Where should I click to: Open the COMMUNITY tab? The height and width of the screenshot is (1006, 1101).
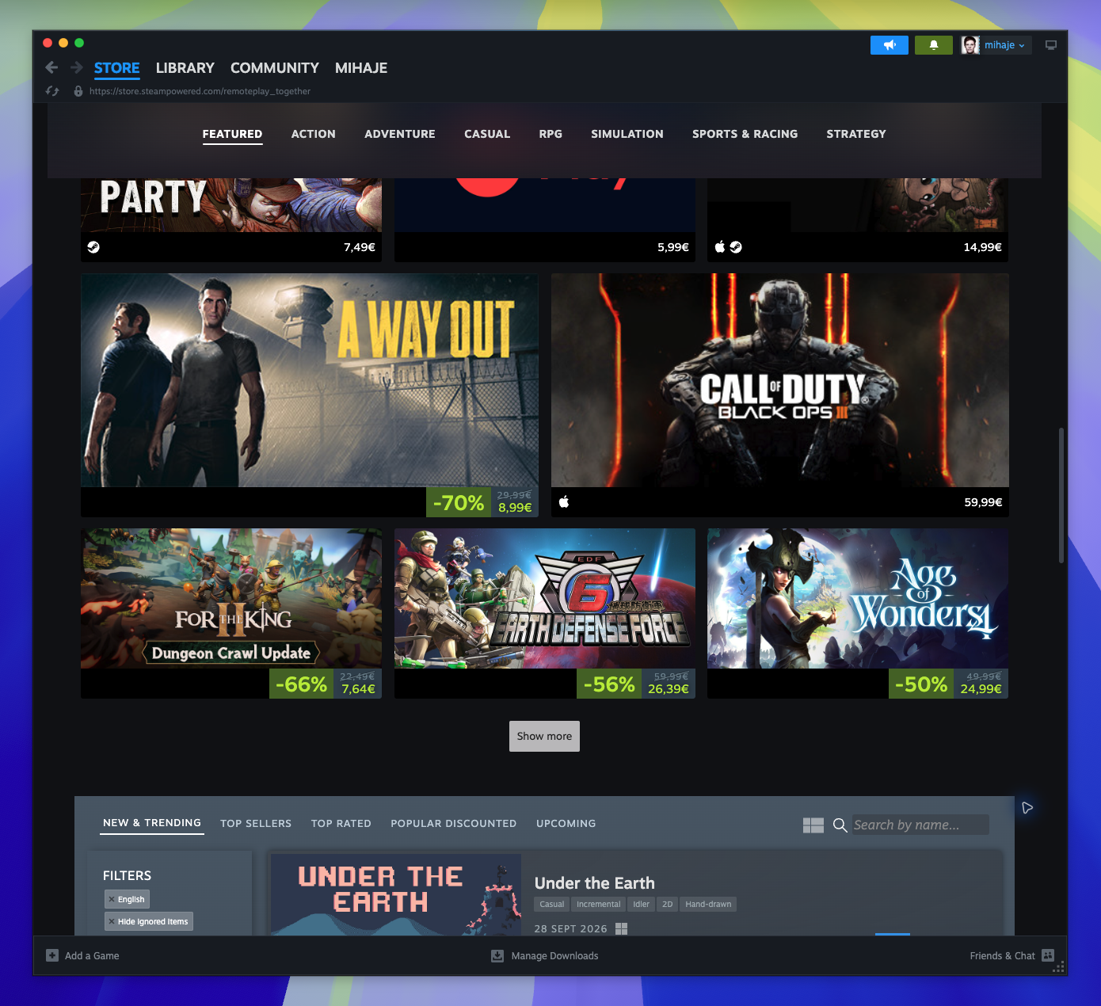[275, 68]
